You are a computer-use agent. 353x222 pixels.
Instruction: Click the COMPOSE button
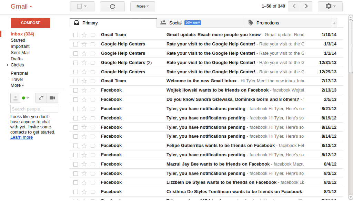pos(30,23)
